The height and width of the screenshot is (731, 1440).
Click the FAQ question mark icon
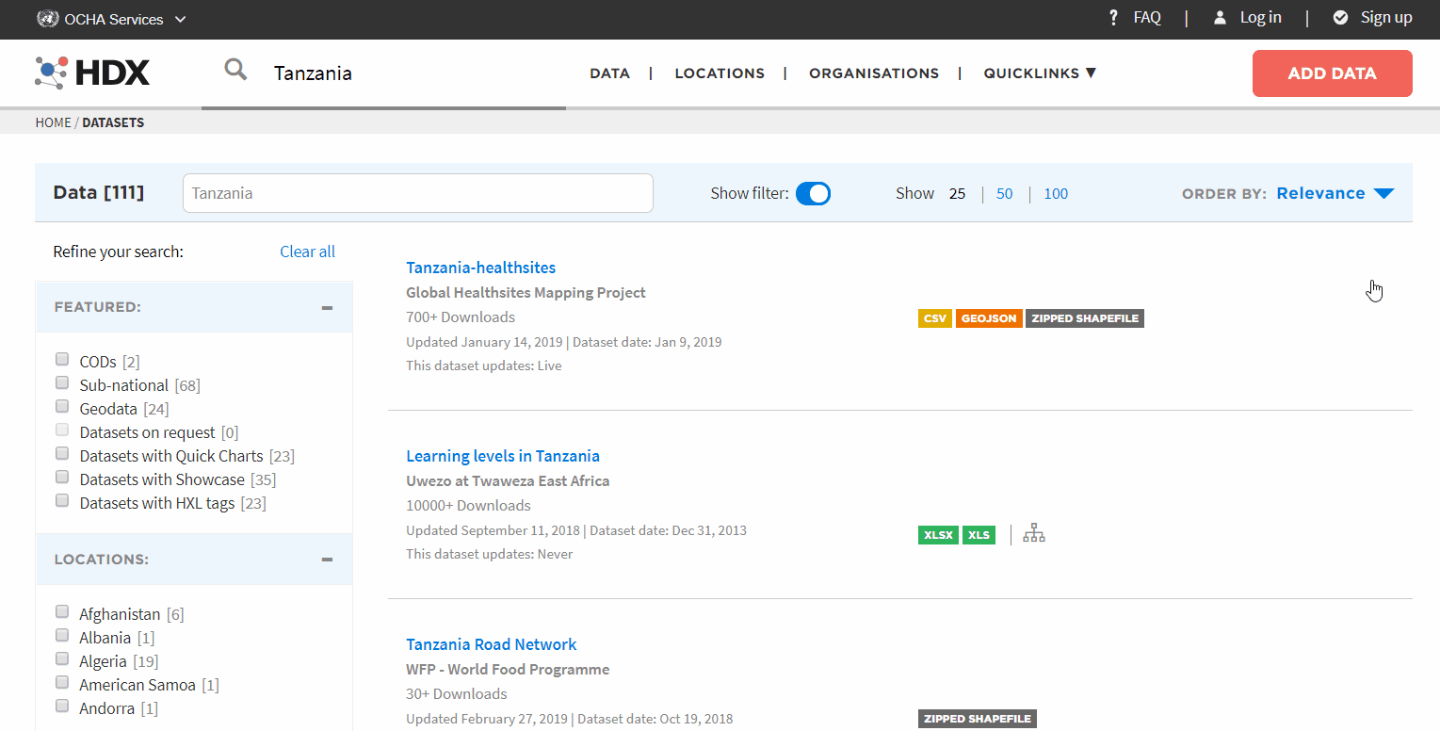pyautogui.click(x=1113, y=18)
